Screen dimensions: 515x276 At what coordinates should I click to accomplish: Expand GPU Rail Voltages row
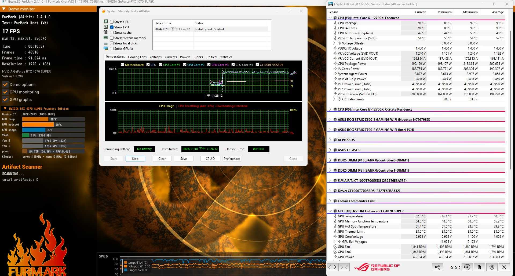[x=334, y=241]
